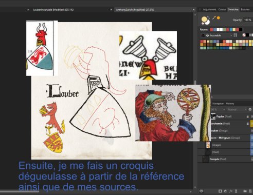Viewport: 253px width, 195px height.
Task: Select the yellow primary color circle
Action: tap(204, 19)
